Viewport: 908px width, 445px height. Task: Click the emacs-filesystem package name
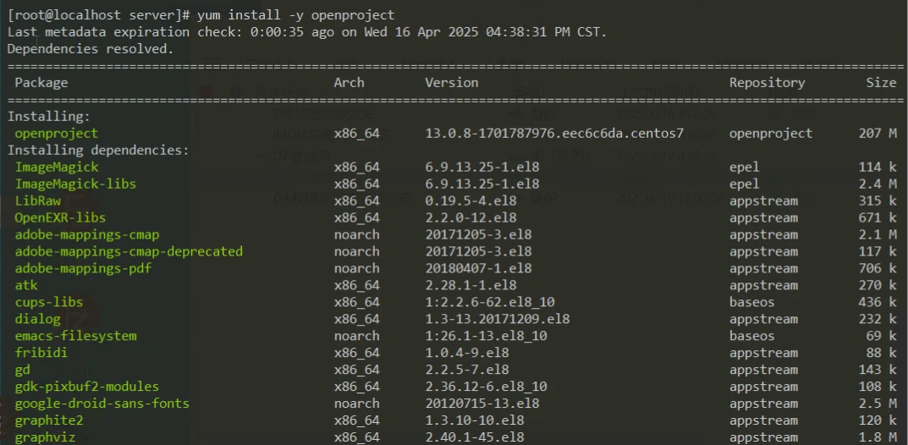pyautogui.click(x=75, y=336)
